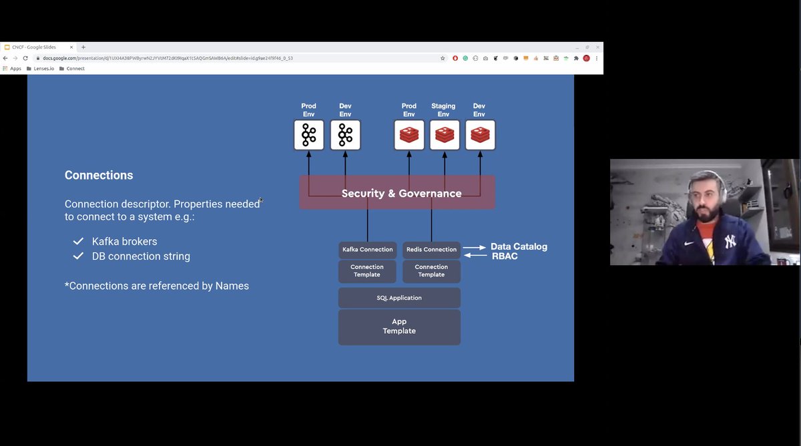Screen dimensions: 801x446
Task: Click the Redis Dev Env icon
Action: point(480,135)
